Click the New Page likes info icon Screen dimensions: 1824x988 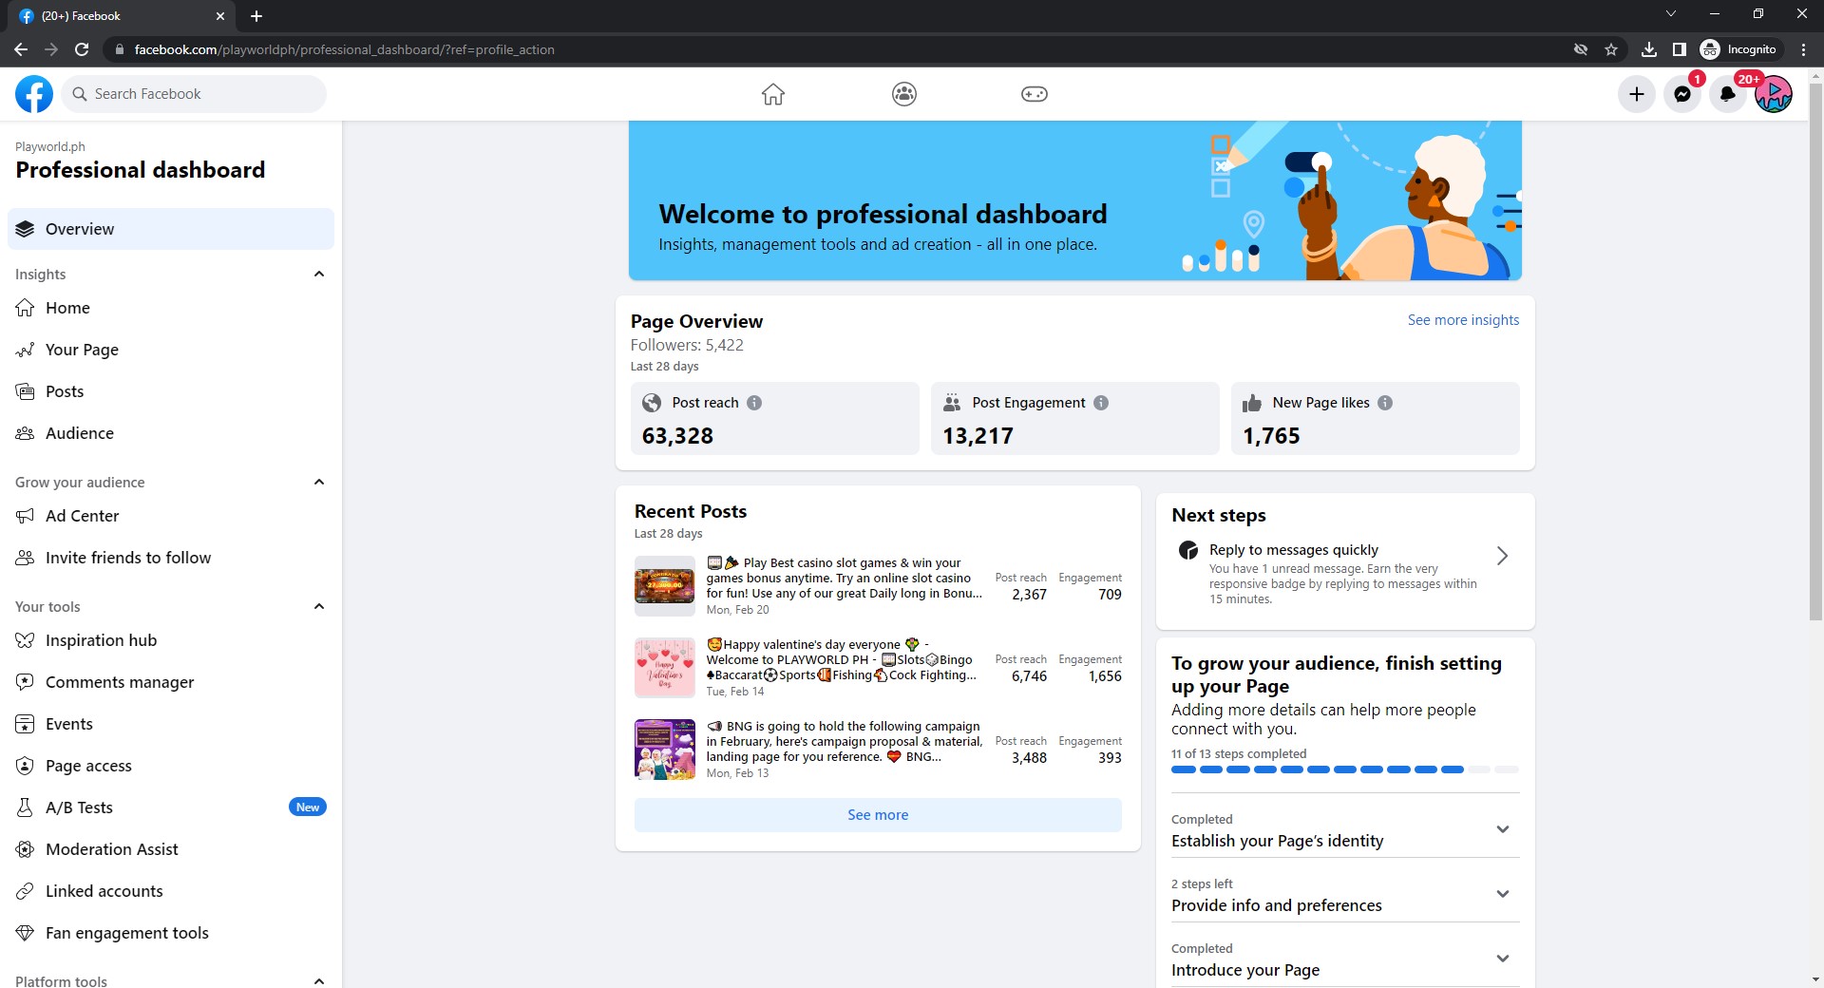click(1385, 403)
